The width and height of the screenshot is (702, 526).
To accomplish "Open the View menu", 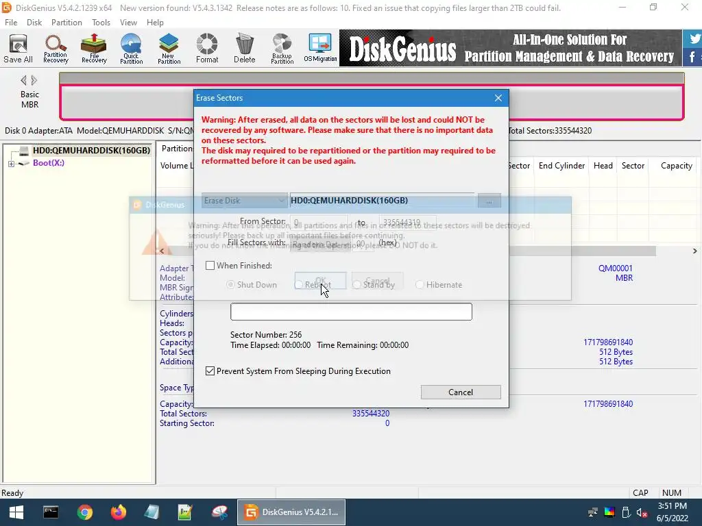I will [x=128, y=23].
